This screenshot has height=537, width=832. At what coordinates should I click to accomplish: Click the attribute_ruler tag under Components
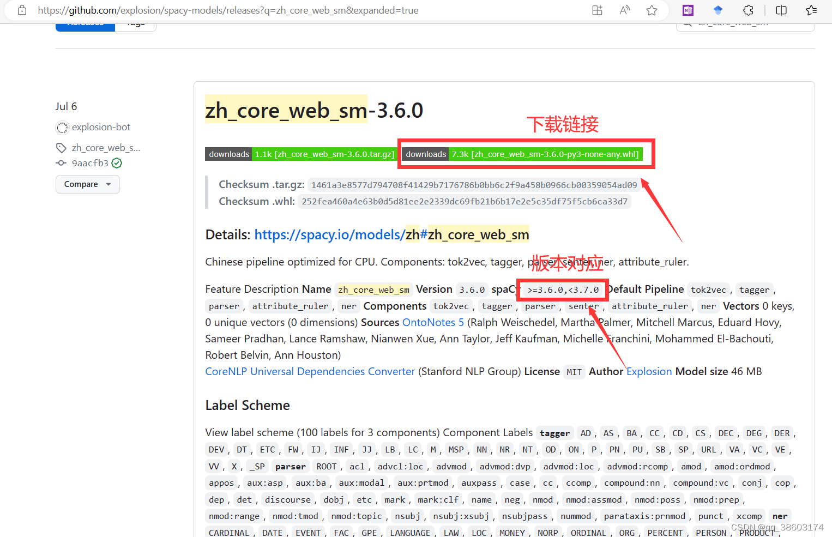coord(649,306)
